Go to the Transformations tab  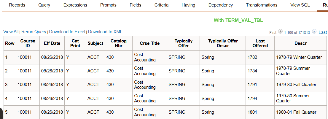click(x=262, y=5)
